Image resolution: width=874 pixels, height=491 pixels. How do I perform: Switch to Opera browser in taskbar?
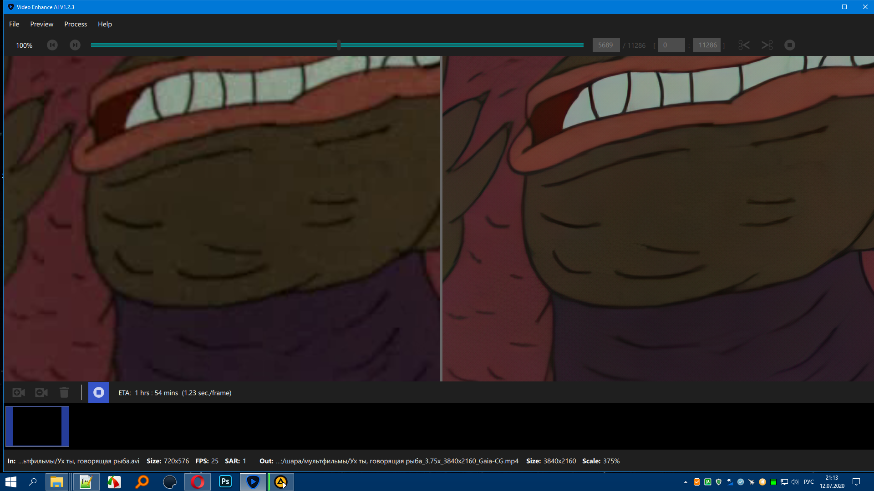coord(198,482)
